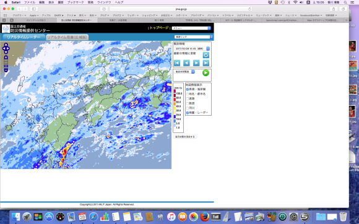This screenshot has width=359, height=224.
Task: Uncheck the 雨量・レーダー checkbox
Action: [x=188, y=113]
